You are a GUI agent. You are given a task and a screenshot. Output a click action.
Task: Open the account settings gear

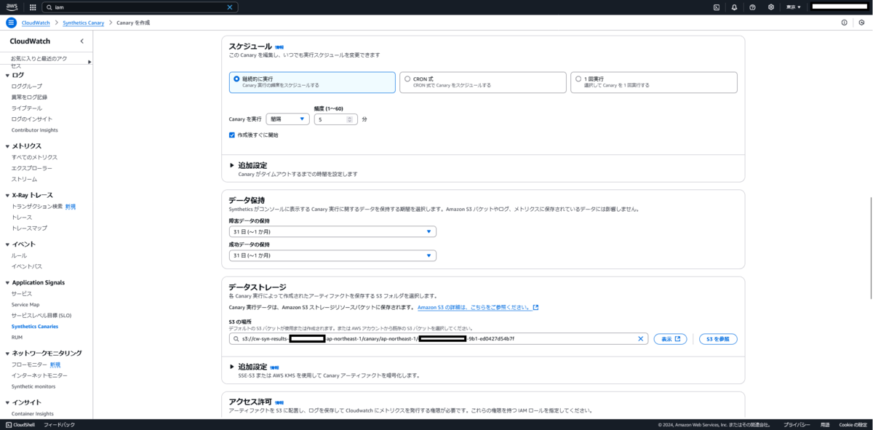click(x=770, y=7)
